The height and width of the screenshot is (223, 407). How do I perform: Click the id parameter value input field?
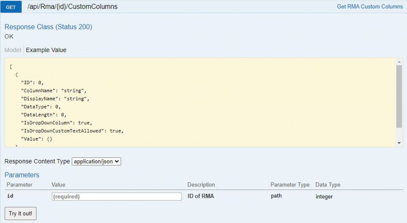tap(116, 197)
